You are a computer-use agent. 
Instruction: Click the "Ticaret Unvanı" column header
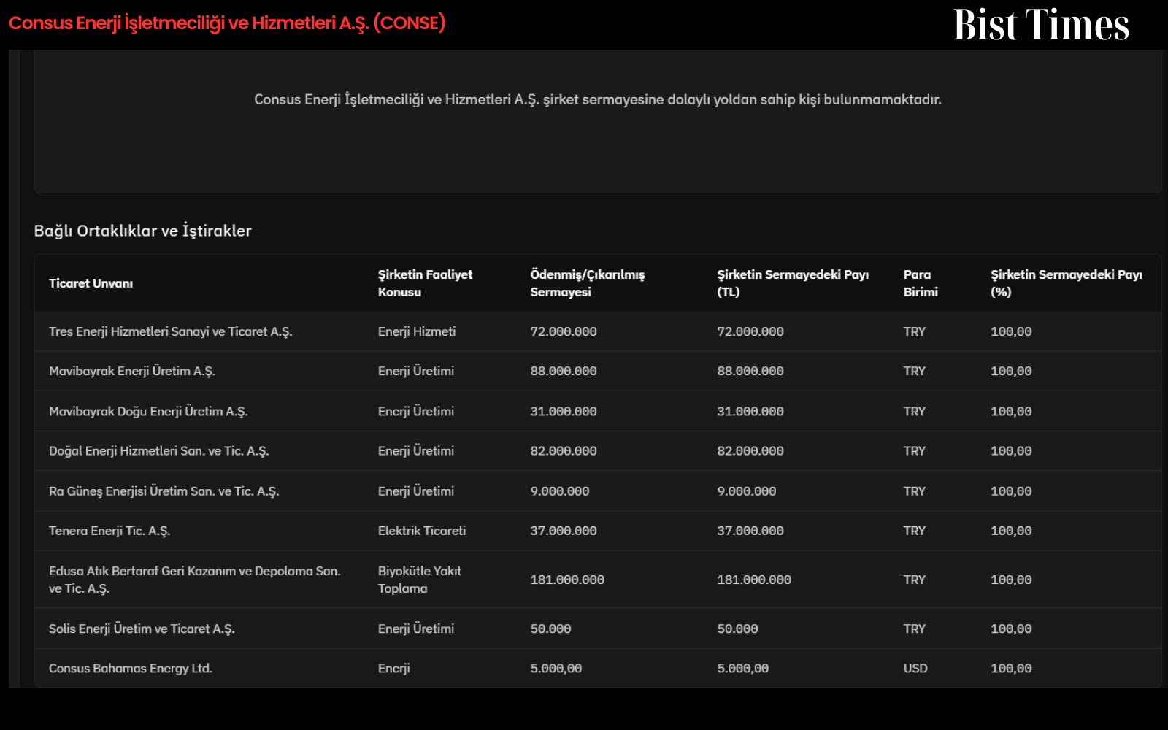point(91,283)
